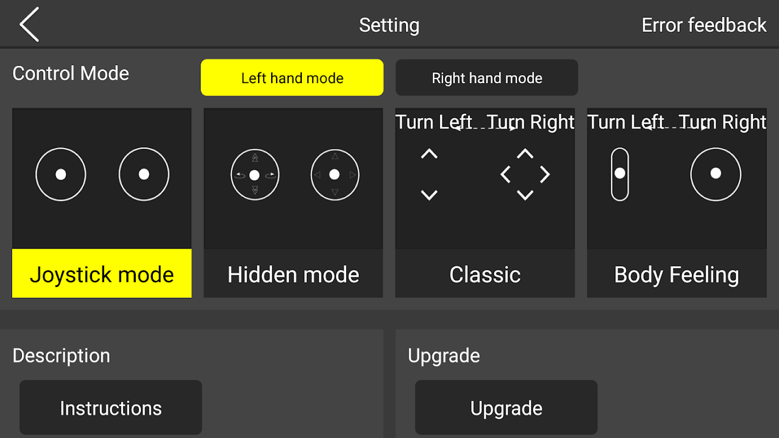Viewport: 779px width, 438px height.
Task: Tap Body Feeling vertical slider icon
Action: 620,174
